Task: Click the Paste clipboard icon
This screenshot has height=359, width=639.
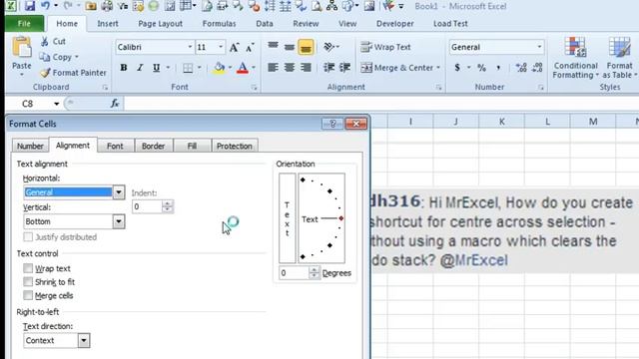Action: pyautogui.click(x=21, y=48)
